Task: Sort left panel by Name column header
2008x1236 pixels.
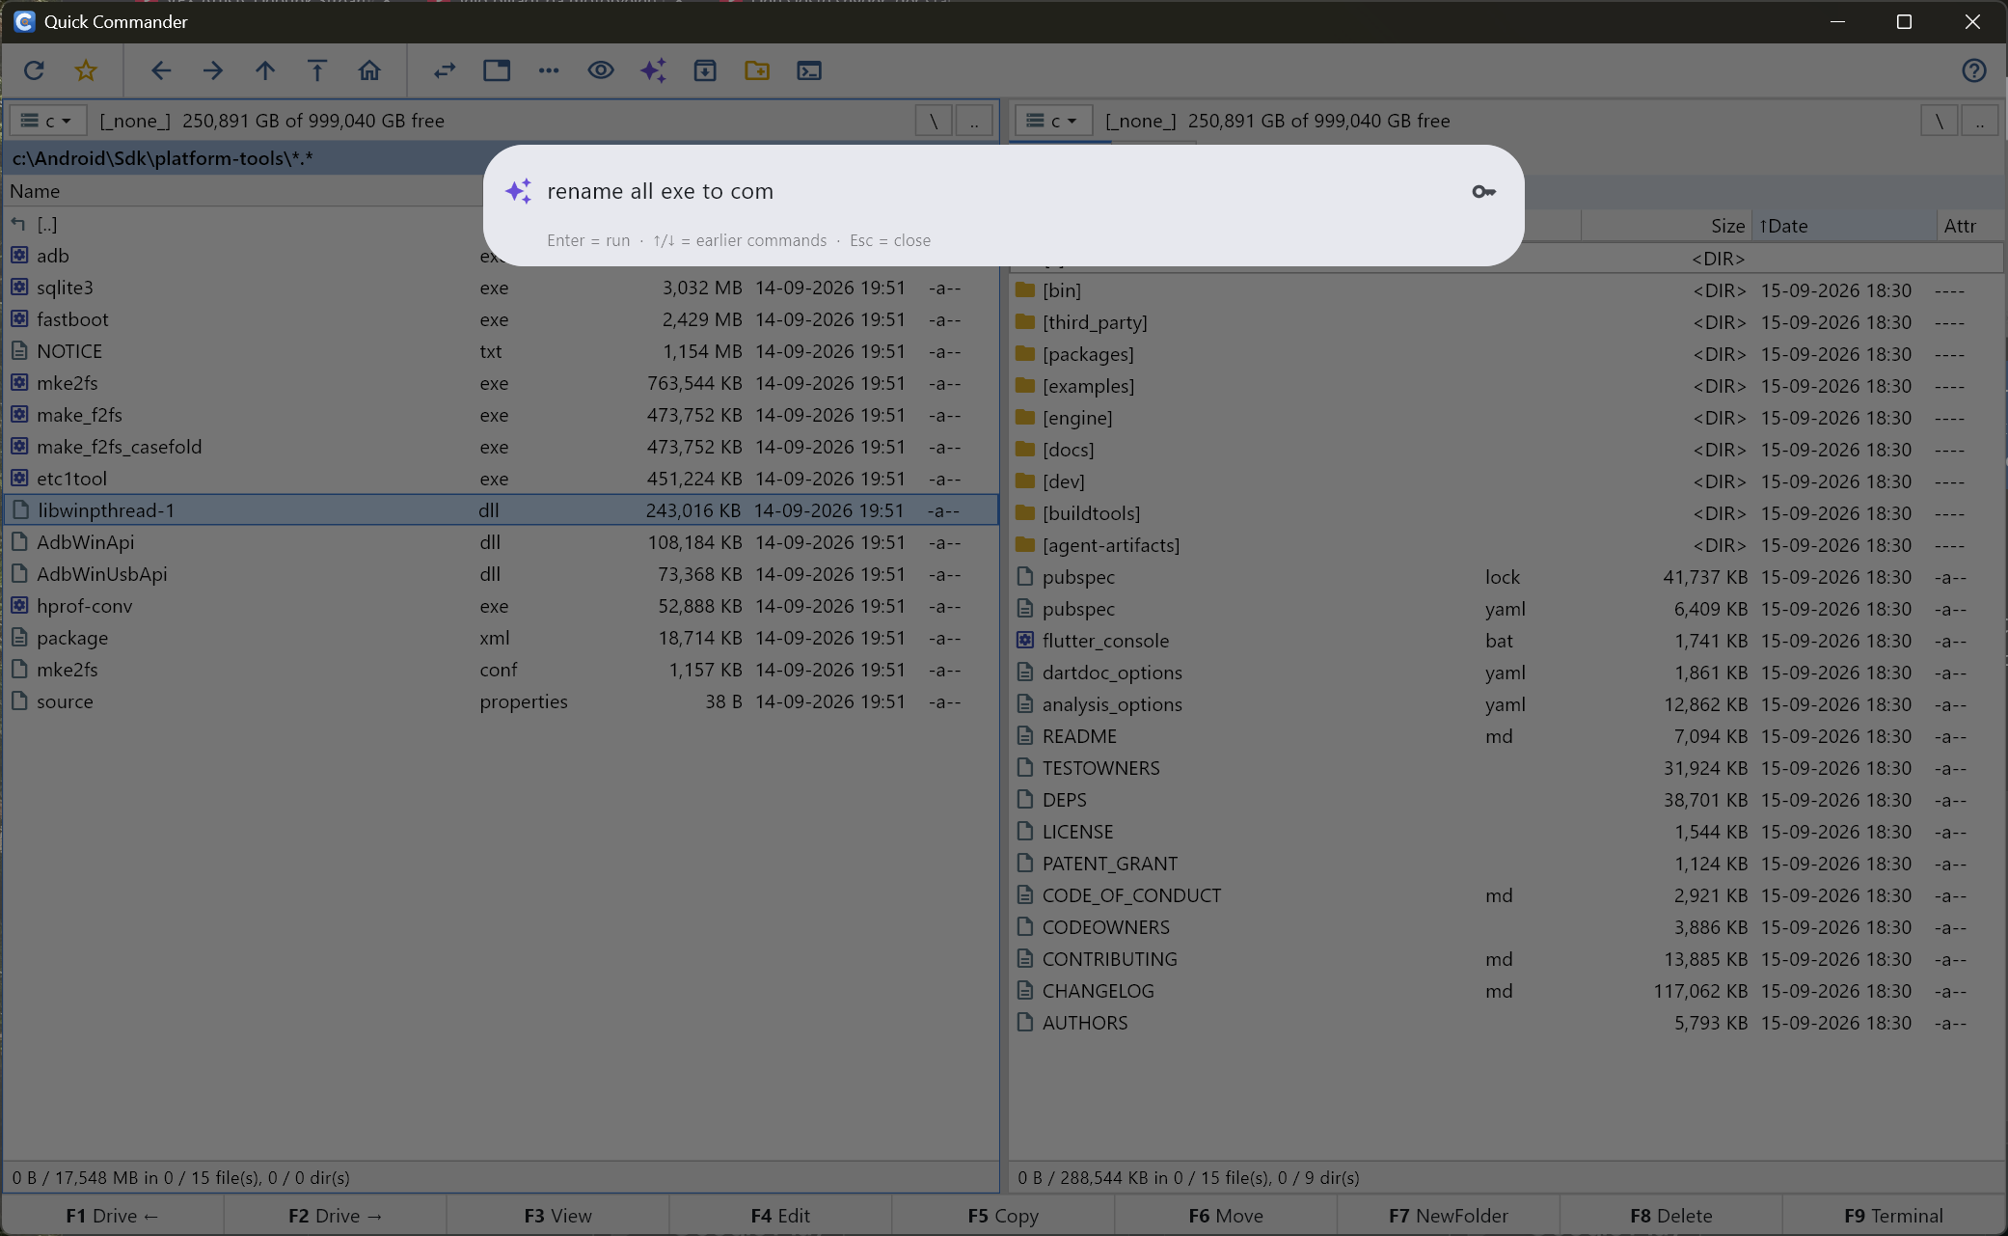Action: [241, 191]
